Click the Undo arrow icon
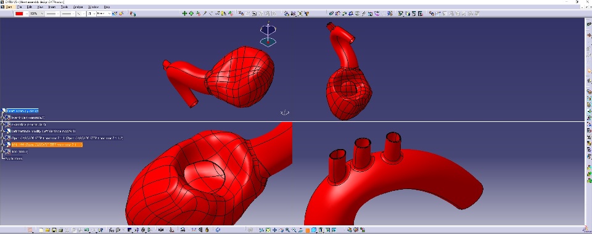The image size is (592, 234). point(86,230)
